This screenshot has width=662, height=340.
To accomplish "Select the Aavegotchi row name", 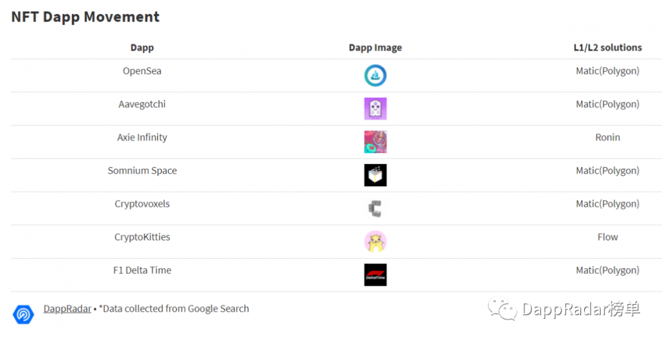I will 142,104.
